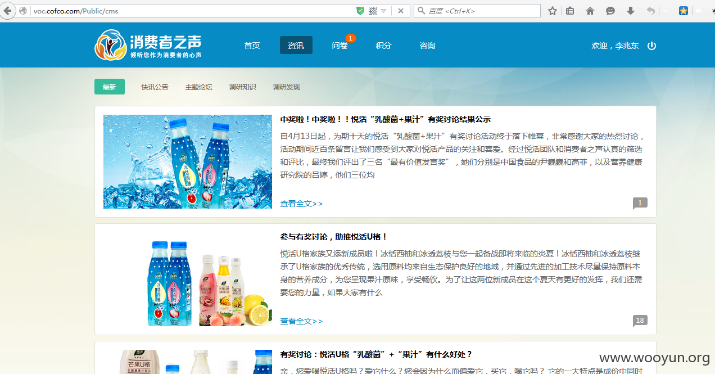This screenshot has height=374, width=715.
Task: Go back with the browser back arrow
Action: click(7, 11)
